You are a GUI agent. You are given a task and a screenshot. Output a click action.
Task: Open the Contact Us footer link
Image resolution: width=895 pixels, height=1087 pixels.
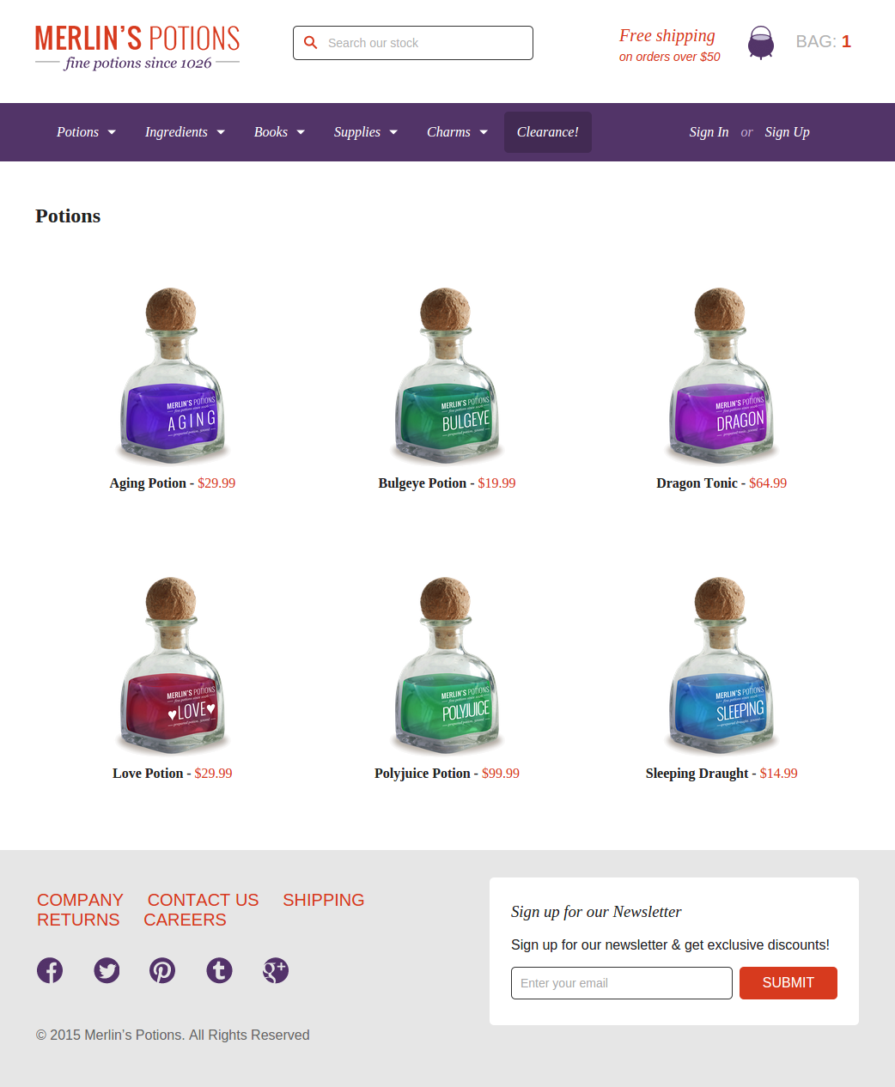click(x=203, y=900)
